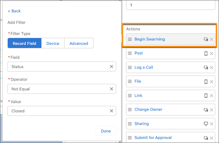Remove the Link action
This screenshot has width=219, height=143.
[212, 96]
